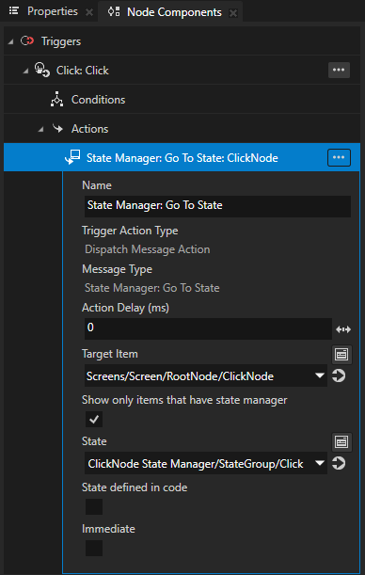Click the Click trigger hand icon
The width and height of the screenshot is (365, 575).
tap(42, 70)
